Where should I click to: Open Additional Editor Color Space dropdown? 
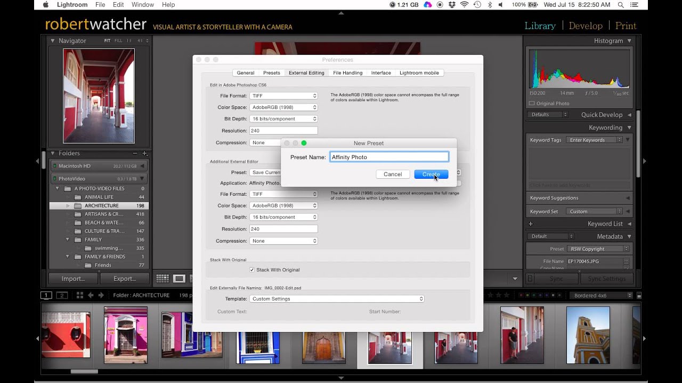[x=283, y=205]
